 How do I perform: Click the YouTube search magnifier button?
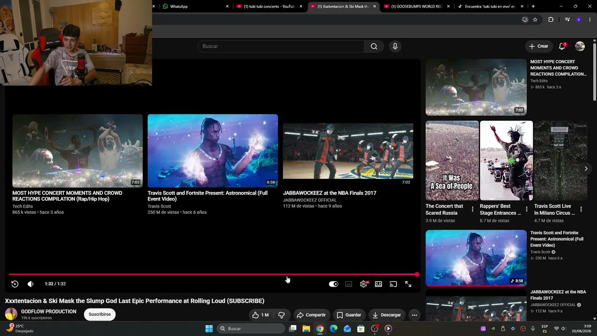[x=374, y=46]
